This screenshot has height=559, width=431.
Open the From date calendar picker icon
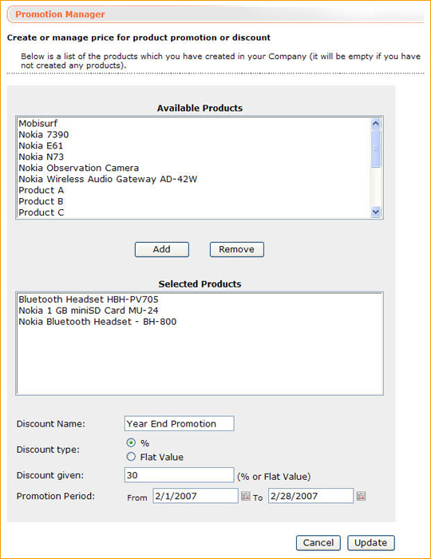tap(245, 496)
